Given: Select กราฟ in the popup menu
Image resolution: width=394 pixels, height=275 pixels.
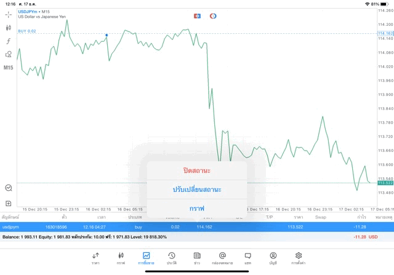Looking at the screenshot, I should point(197,208).
